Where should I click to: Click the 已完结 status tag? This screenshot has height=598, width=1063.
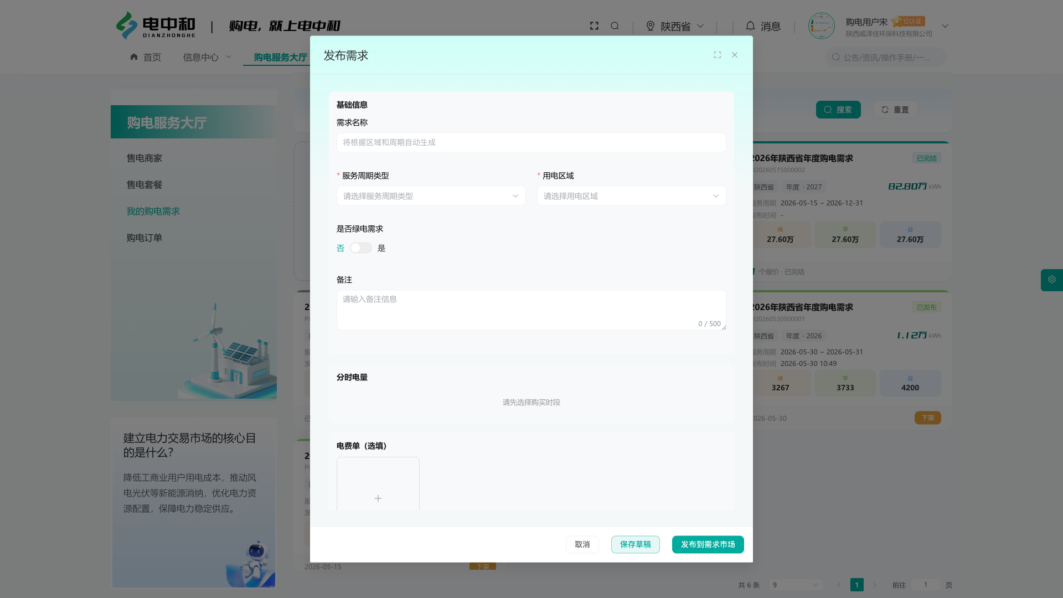tap(927, 158)
